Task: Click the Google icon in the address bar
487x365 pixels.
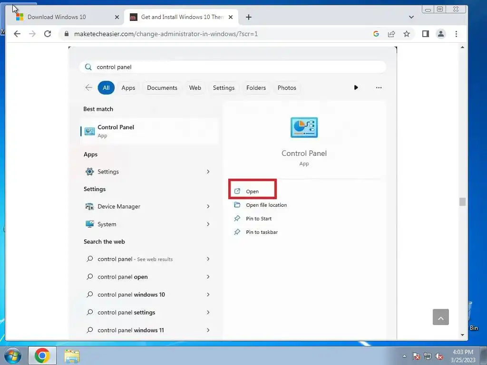Action: pyautogui.click(x=376, y=34)
